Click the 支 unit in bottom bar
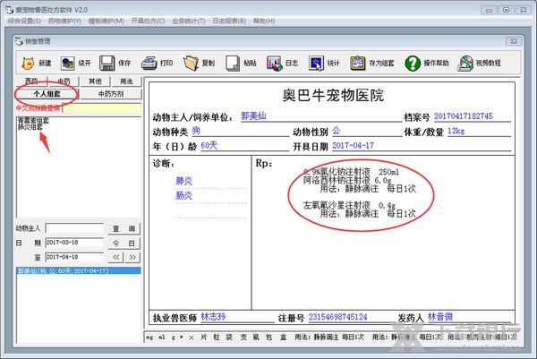The image size is (537, 359). click(243, 338)
